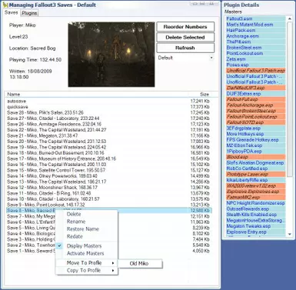Click FalloutAnchorage.esp orange entry
This screenshot has width=296, height=290.
tap(255, 105)
